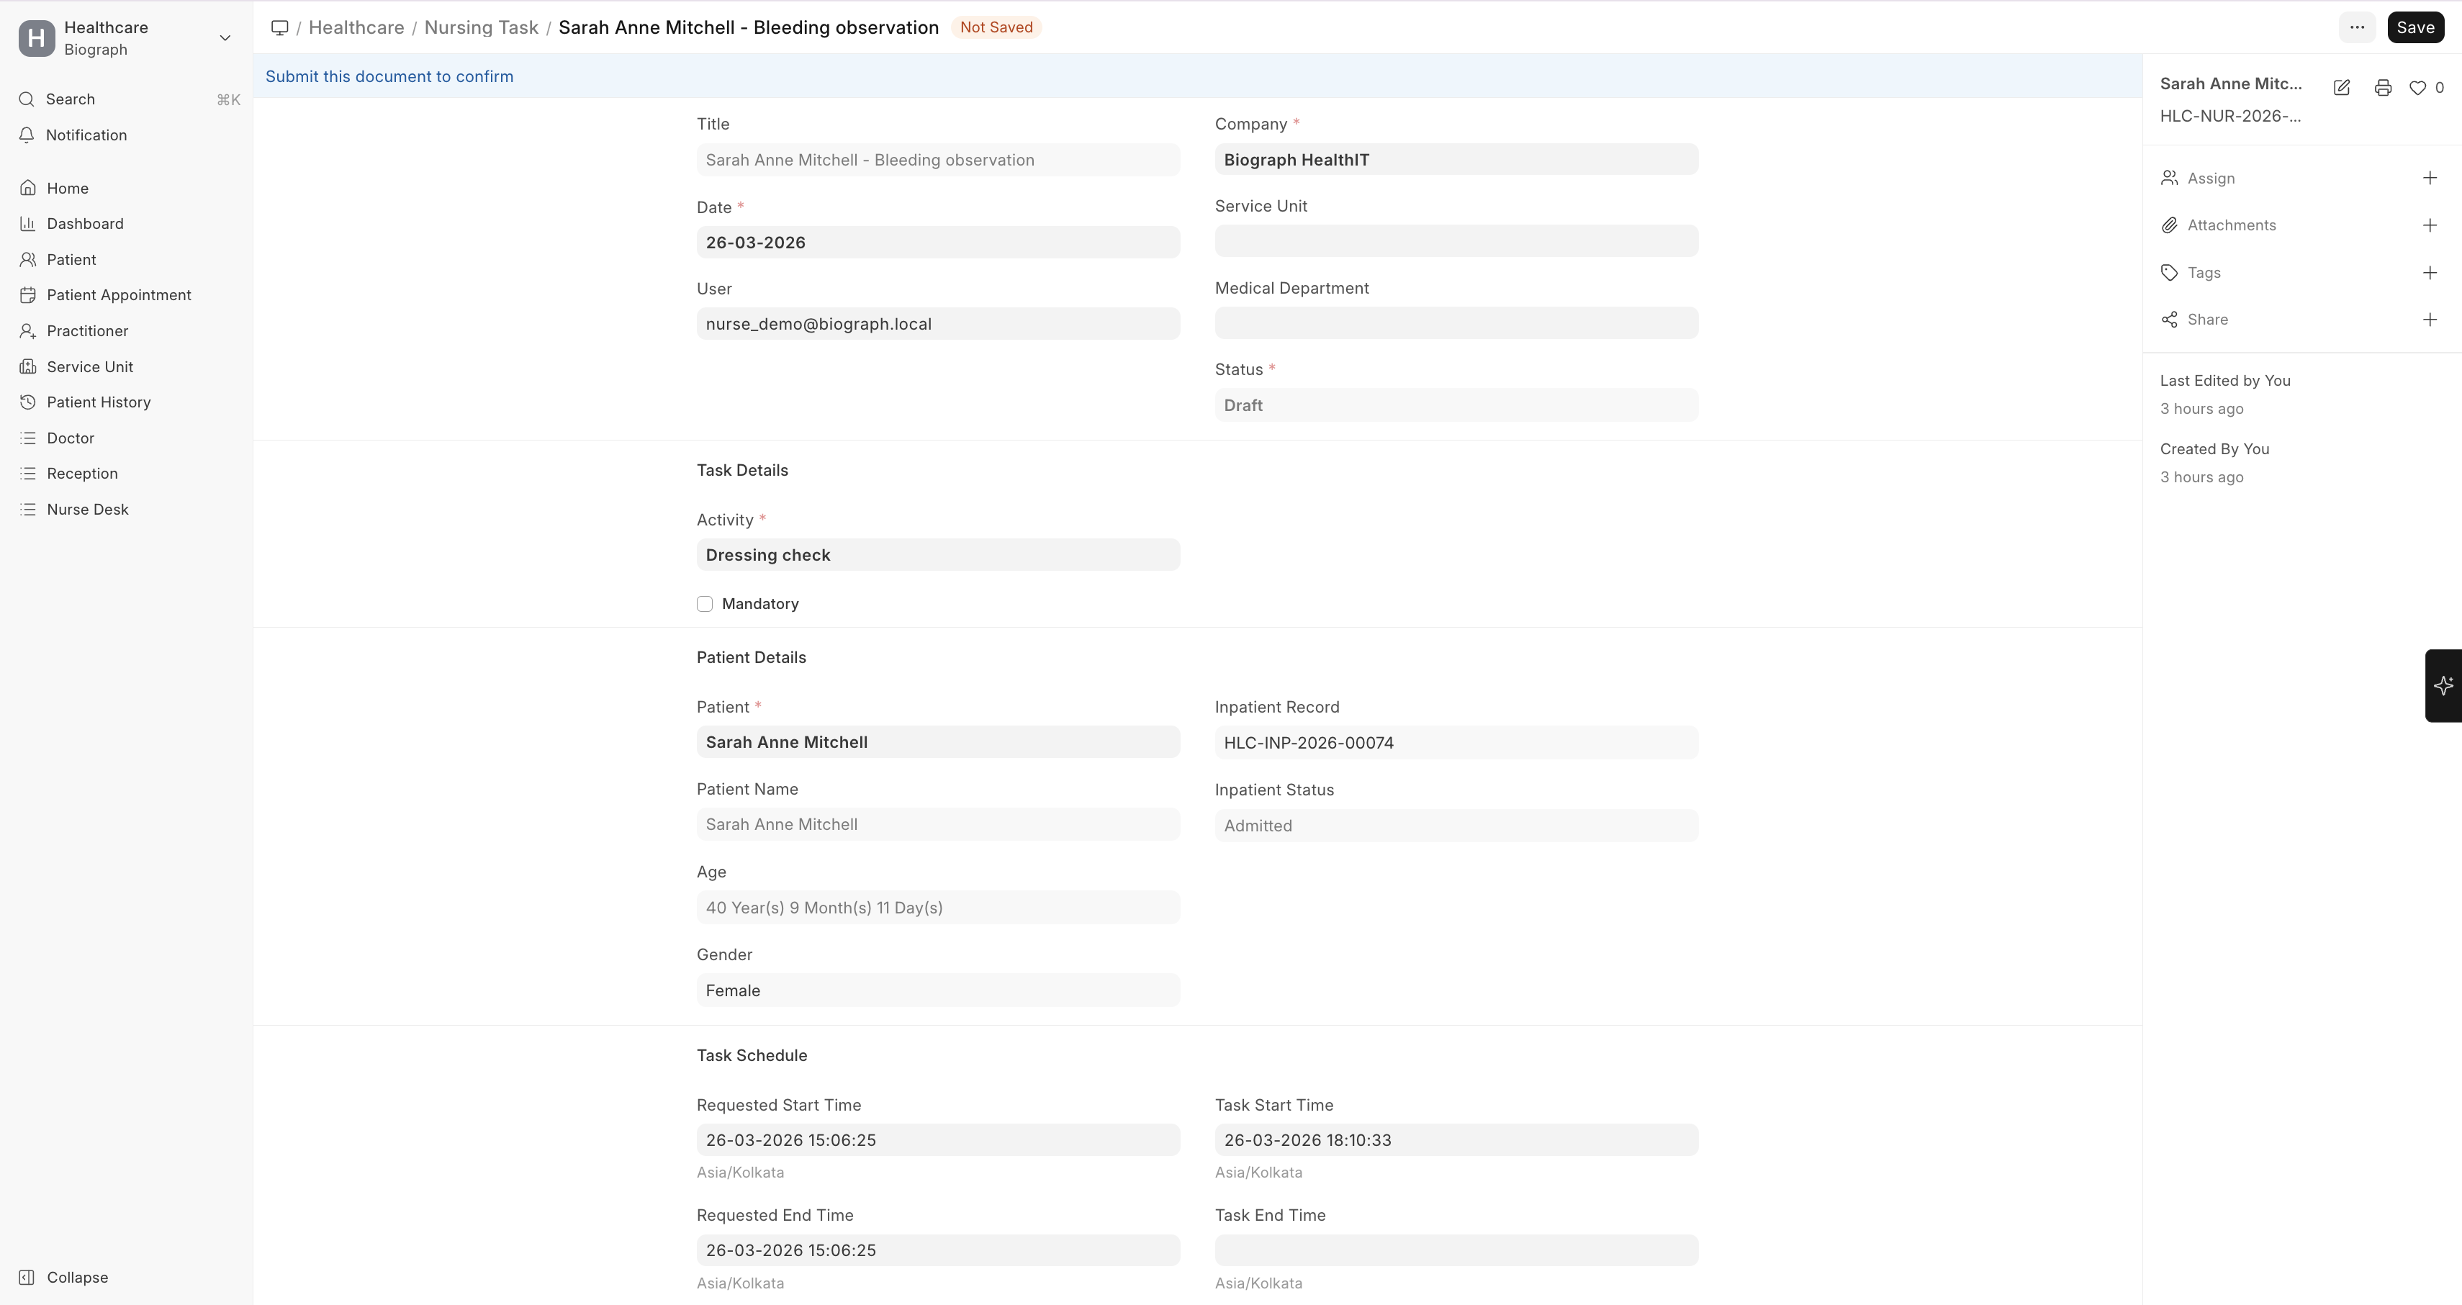Navigate to Nursing Task breadcrumb link
Viewport: 2462px width, 1305px height.
pyautogui.click(x=481, y=27)
